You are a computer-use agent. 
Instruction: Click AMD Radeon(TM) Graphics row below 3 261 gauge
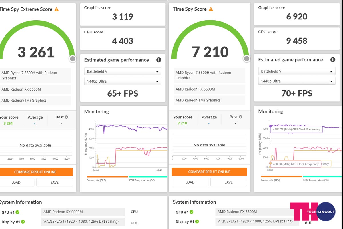tap(35, 101)
